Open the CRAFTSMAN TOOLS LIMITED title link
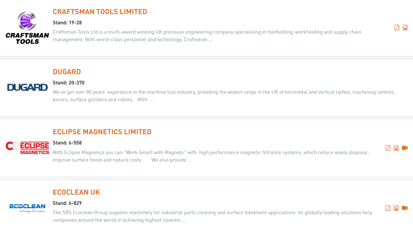The width and height of the screenshot is (413, 228). pos(100,12)
